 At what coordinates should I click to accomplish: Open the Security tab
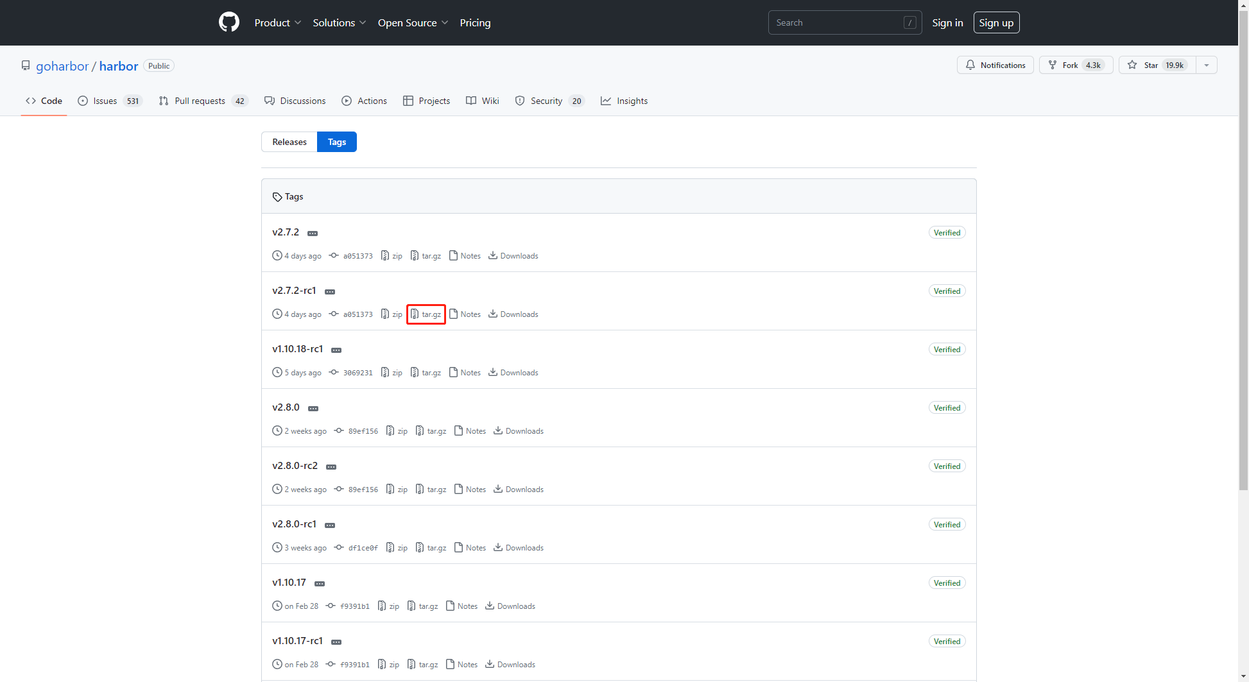550,101
